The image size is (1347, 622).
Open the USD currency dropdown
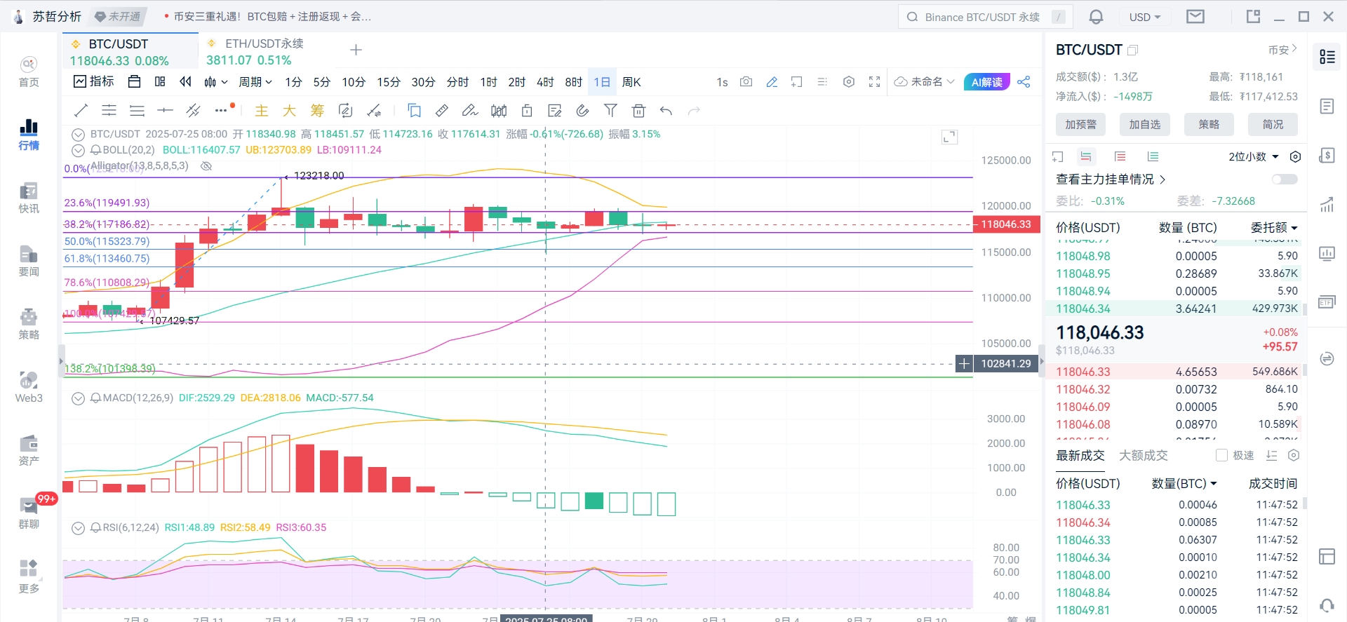(x=1145, y=17)
